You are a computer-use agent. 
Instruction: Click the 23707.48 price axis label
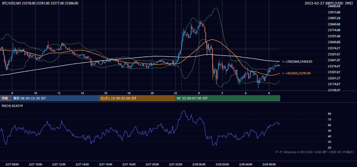pyautogui.click(x=334, y=36)
